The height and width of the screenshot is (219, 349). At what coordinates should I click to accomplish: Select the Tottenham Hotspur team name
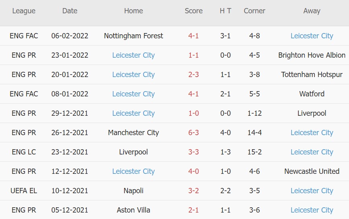click(312, 75)
